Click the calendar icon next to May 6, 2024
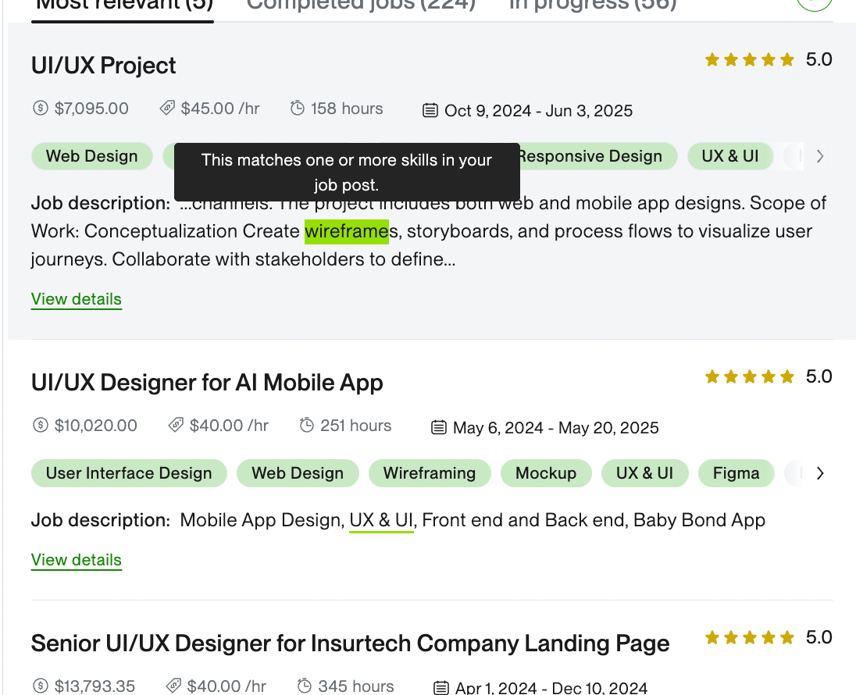Screen dimensions: 856x695 coord(439,427)
